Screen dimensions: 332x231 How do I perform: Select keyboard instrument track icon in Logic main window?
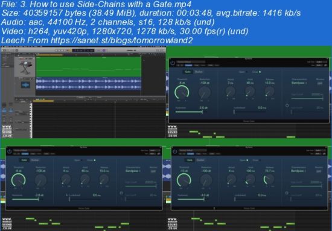(25, 67)
